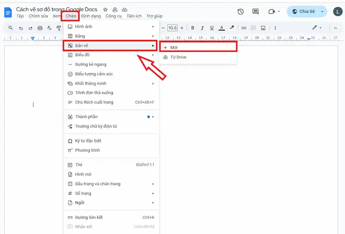Click the Chia sẻ share button
This screenshot has height=234, width=345.
coord(303,11)
